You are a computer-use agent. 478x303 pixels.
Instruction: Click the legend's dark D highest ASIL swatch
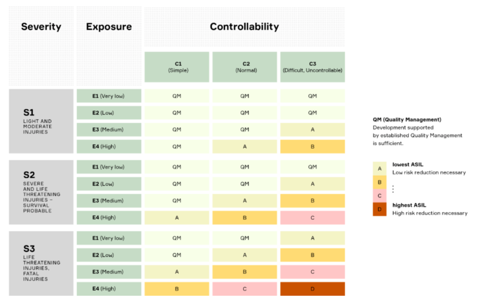[379, 209]
